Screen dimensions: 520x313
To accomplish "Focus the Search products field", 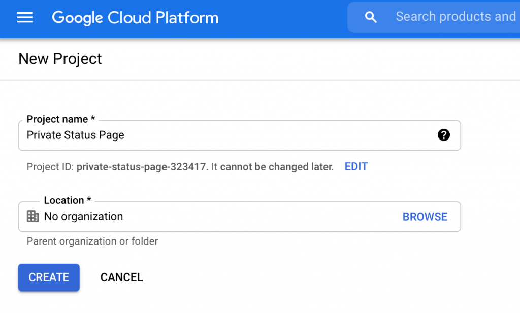I will click(434, 17).
